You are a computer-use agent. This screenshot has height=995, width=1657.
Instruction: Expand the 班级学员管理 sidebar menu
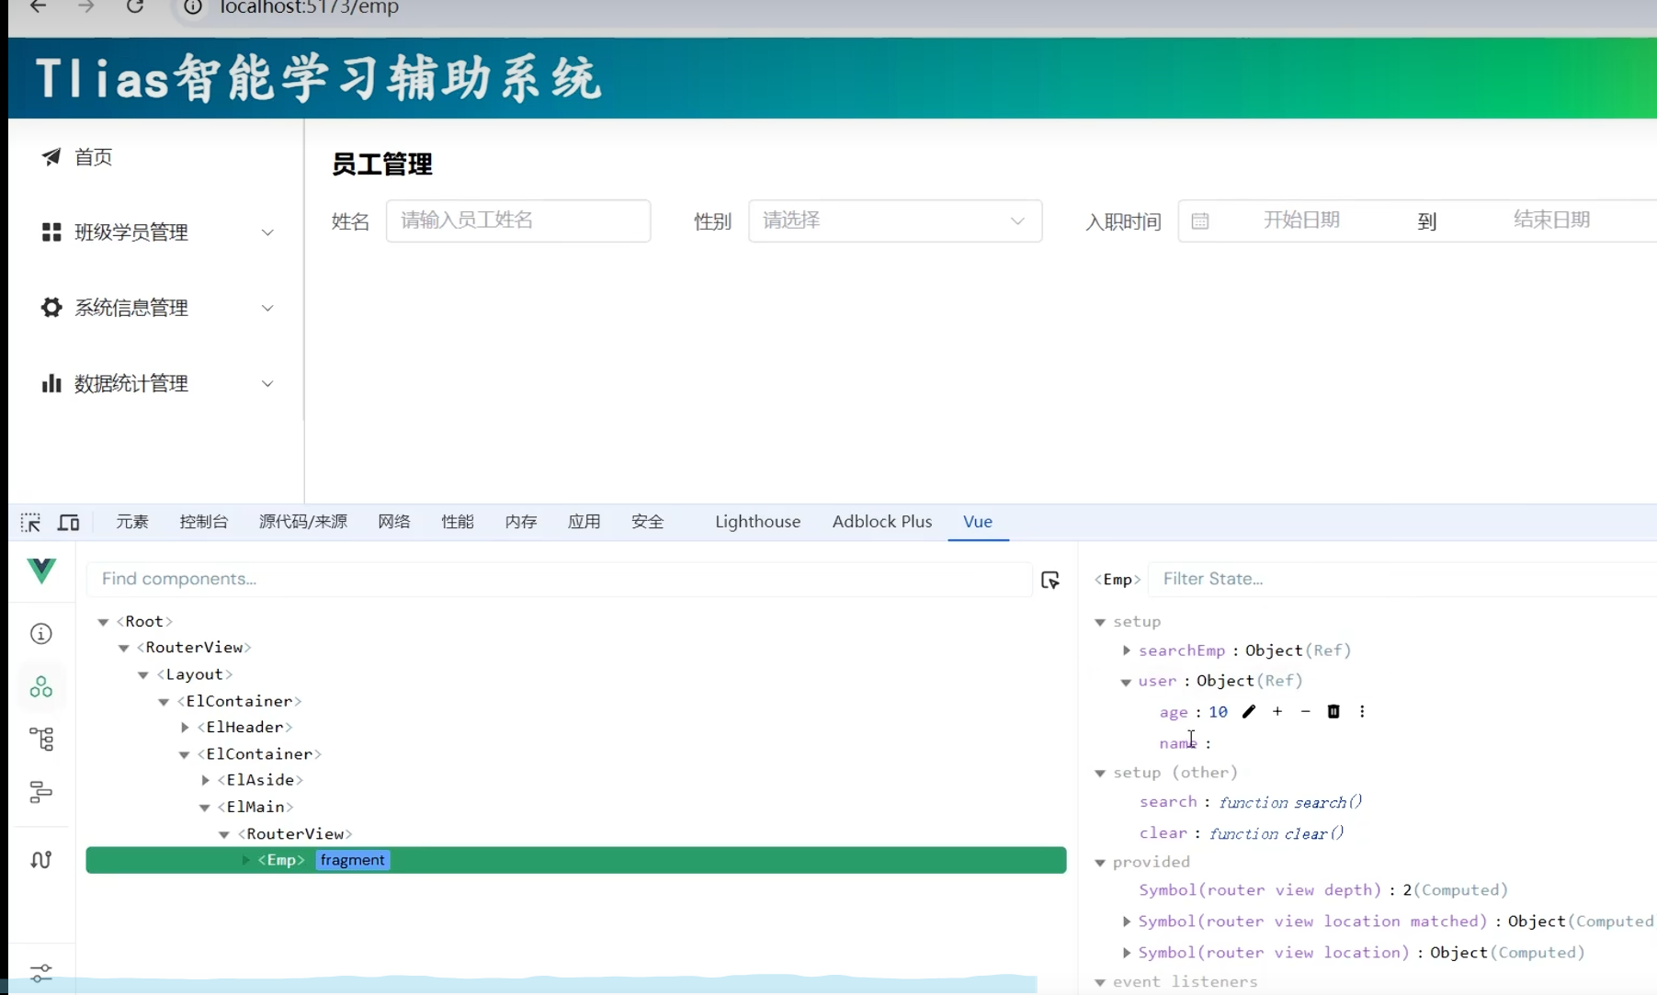click(x=156, y=232)
